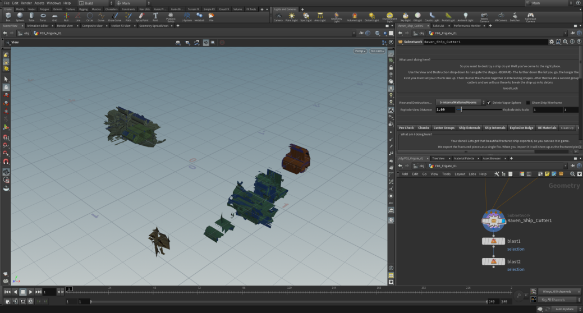Open the View and Destruction dropdown
This screenshot has width=583, height=313.
pos(460,103)
